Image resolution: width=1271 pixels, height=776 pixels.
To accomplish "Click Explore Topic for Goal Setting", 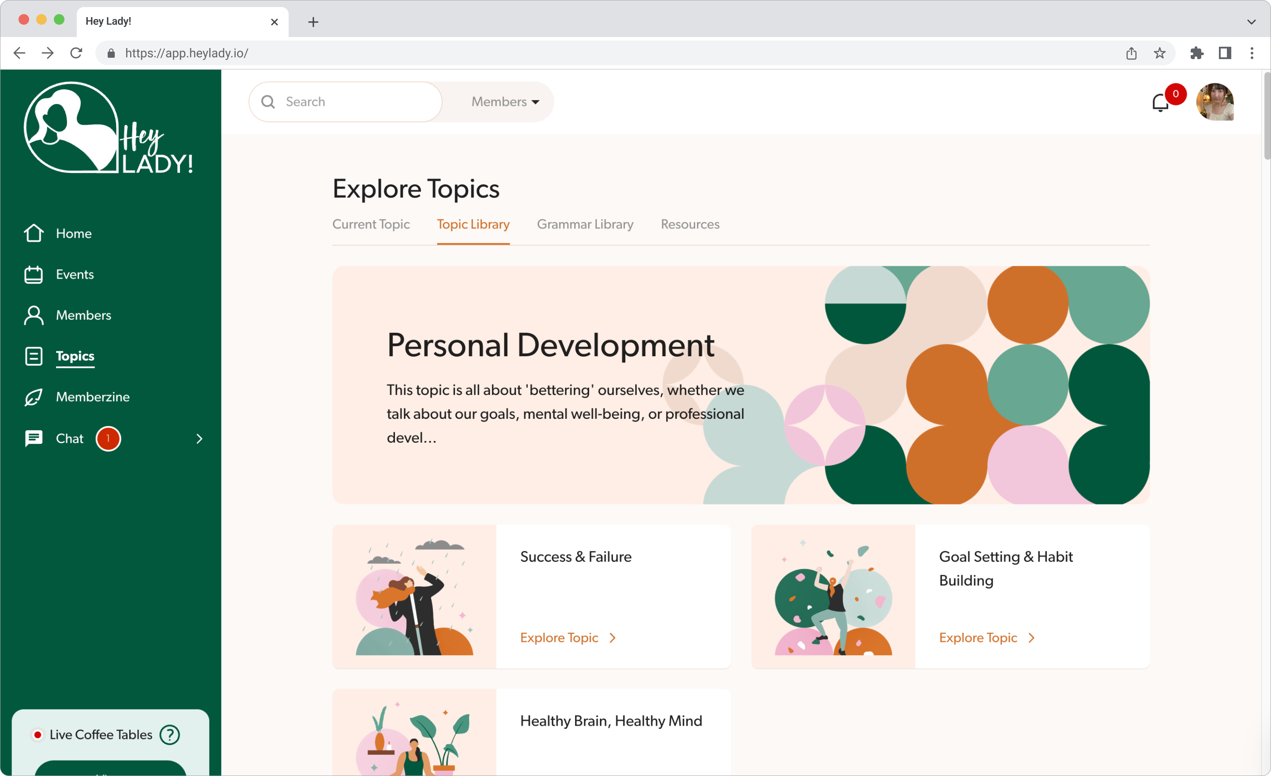I will (986, 638).
